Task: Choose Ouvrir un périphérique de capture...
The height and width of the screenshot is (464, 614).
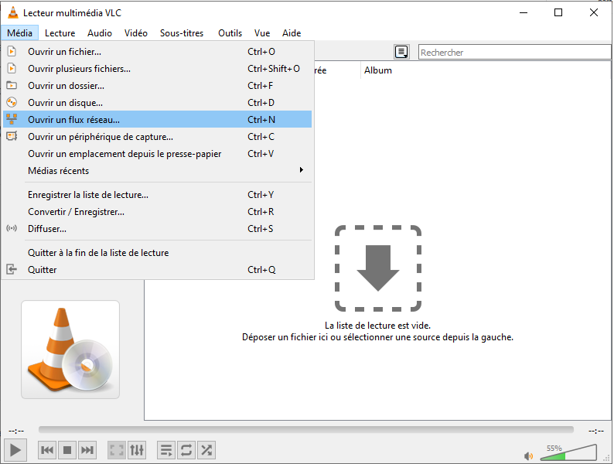Action: pos(158,137)
